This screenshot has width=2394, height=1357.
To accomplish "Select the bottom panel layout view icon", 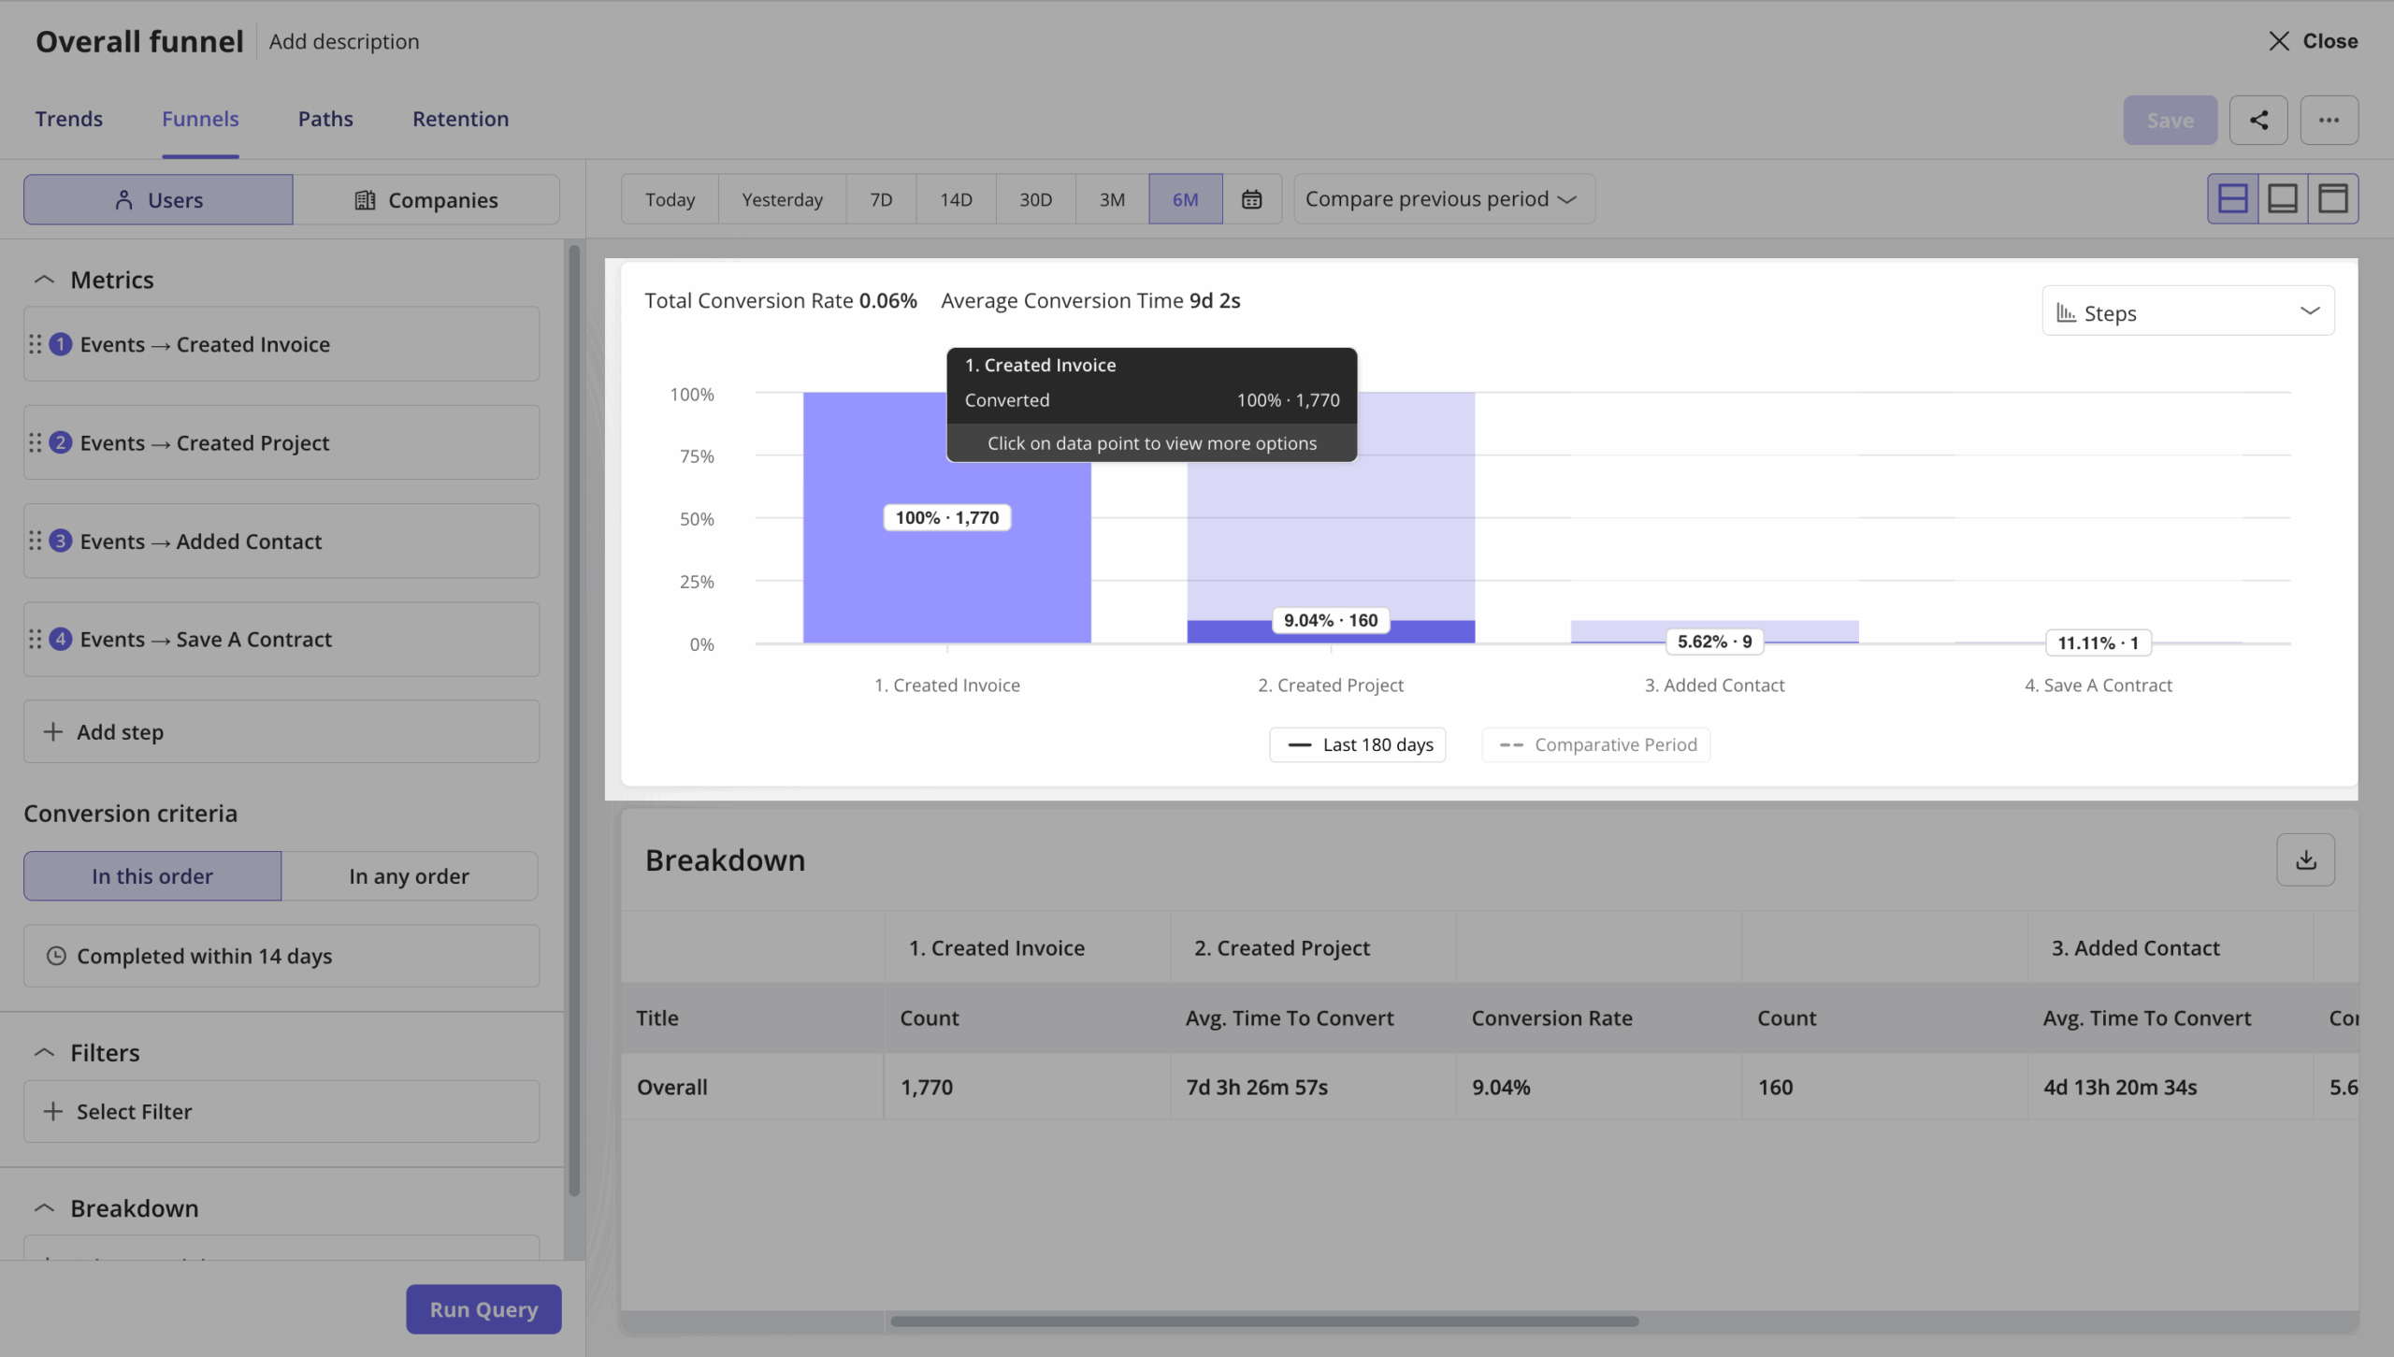I will coord(2284,197).
